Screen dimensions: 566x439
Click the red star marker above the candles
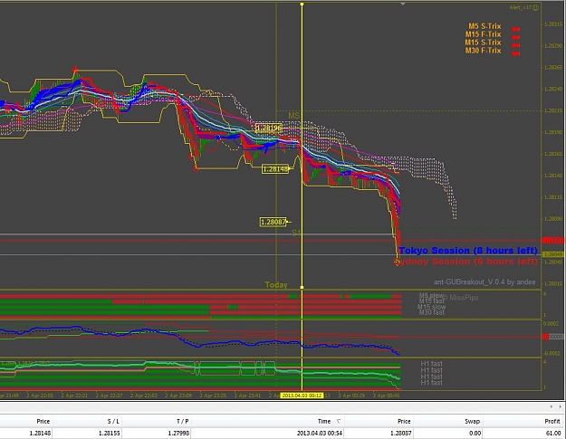[75, 69]
